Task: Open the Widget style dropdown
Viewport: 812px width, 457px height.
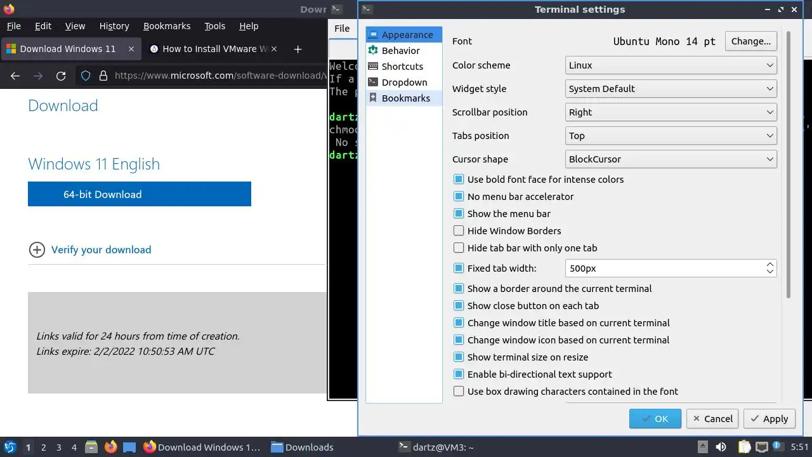Action: (x=671, y=89)
